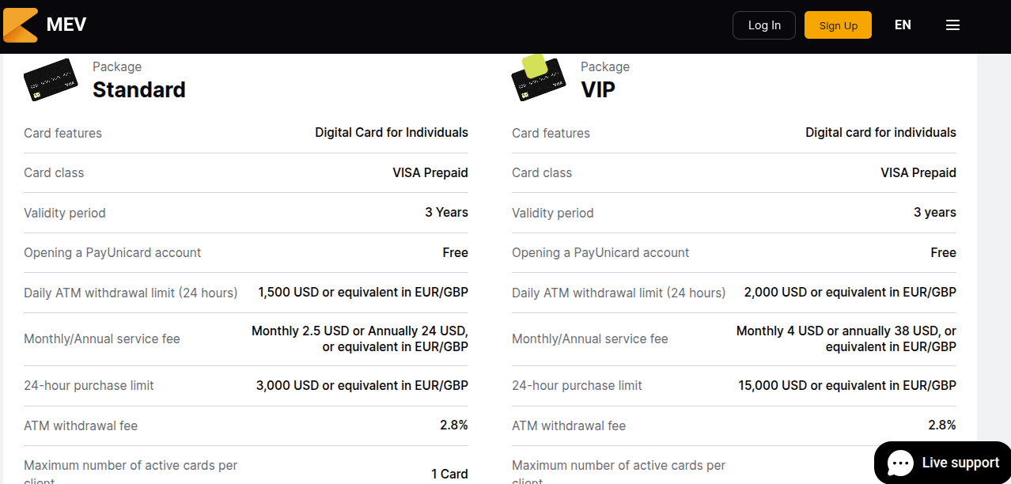The image size is (1011, 484).
Task: Click the VIP package card icon
Action: point(538,79)
